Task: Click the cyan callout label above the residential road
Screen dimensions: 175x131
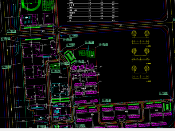Action: [x=106, y=100]
